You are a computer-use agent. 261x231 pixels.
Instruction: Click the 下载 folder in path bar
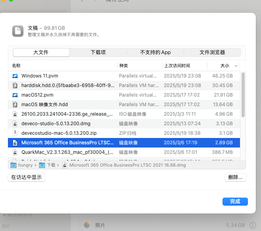[x=47, y=165]
